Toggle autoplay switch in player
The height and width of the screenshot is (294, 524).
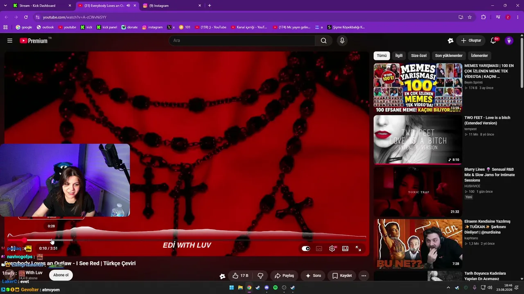point(306,248)
